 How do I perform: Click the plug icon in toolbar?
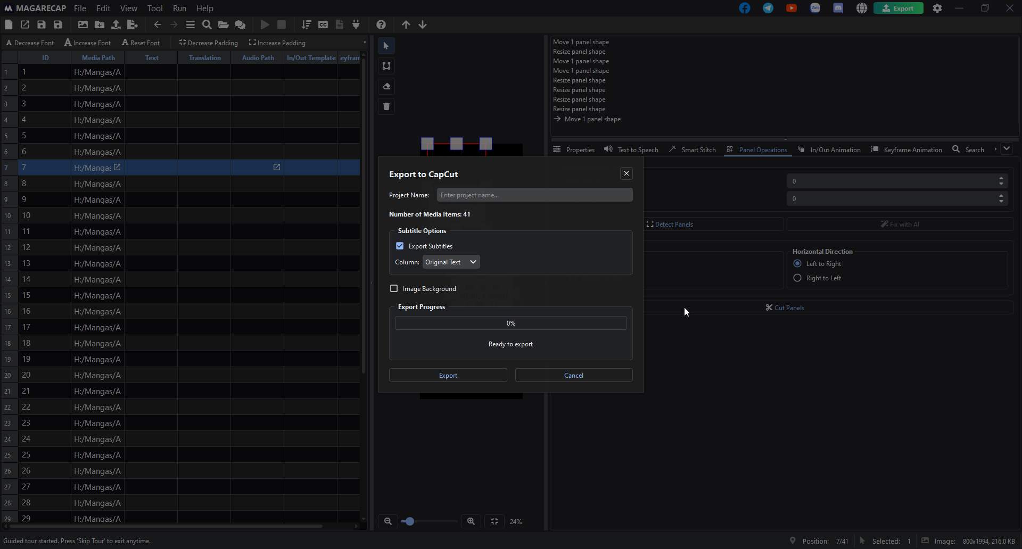(x=356, y=24)
